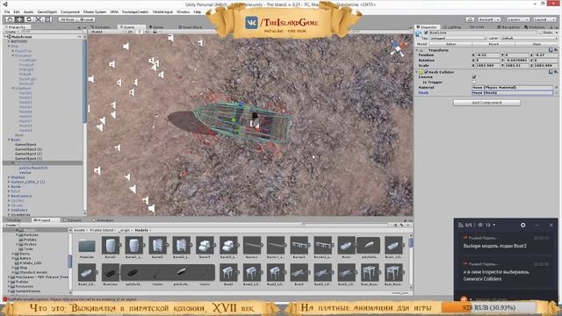562x316 pixels.
Task: Switch to the Asset Store tab
Action: pos(190,27)
